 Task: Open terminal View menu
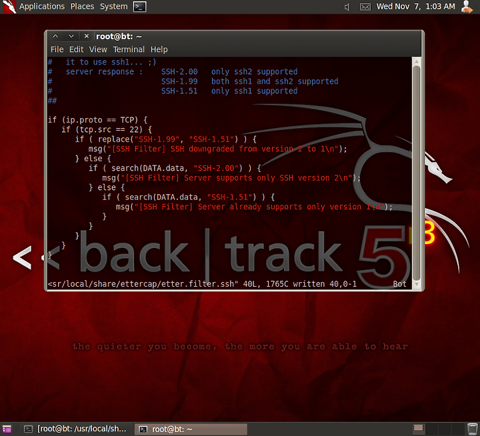coord(98,49)
